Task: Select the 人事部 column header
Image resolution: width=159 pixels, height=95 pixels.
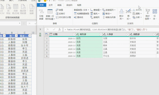Action: (x=116, y=35)
